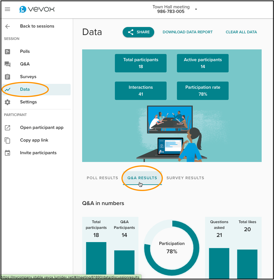274x280 pixels.
Task: Switch to Survey Results tab
Action: click(185, 178)
